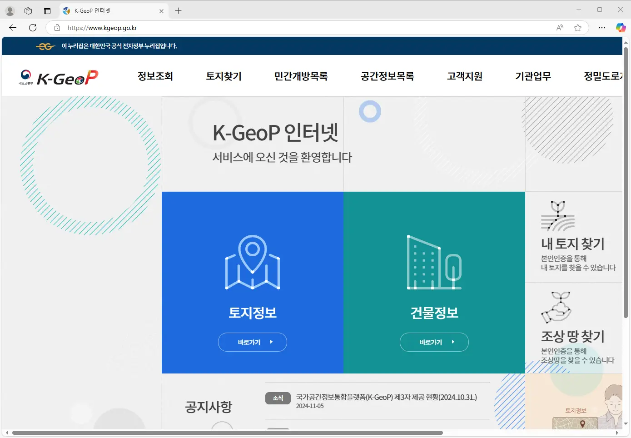631x438 pixels.
Task: Open 기관업무 menu
Action: tap(533, 76)
